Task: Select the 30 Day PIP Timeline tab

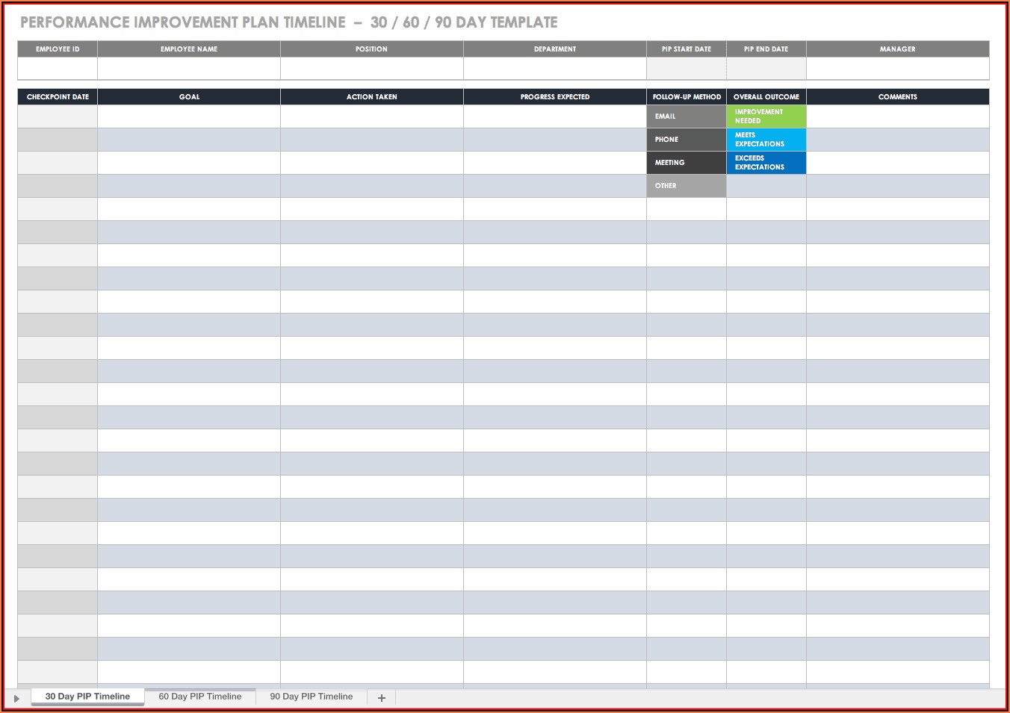Action: 87,697
